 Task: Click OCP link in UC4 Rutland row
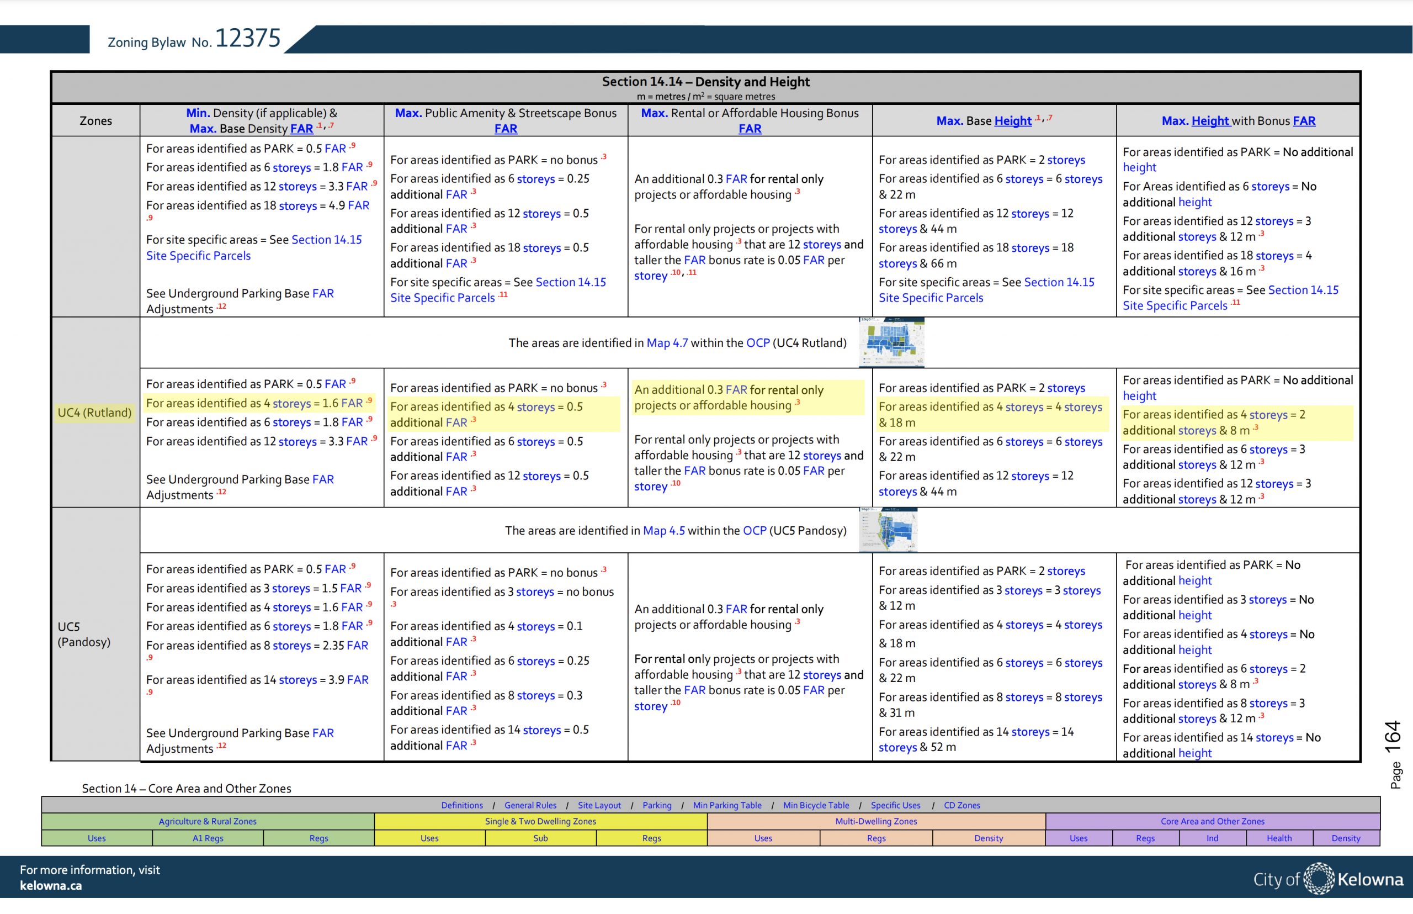(x=757, y=342)
